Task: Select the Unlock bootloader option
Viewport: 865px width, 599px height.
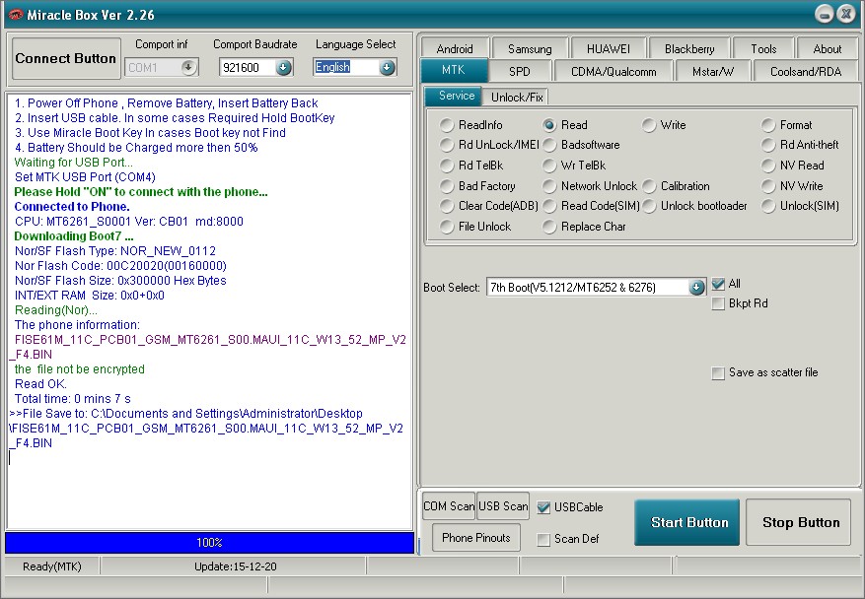Action: pos(648,206)
